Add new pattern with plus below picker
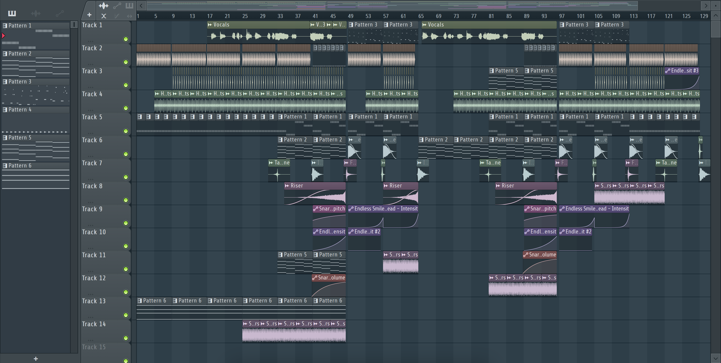The height and width of the screenshot is (363, 721). (x=36, y=358)
